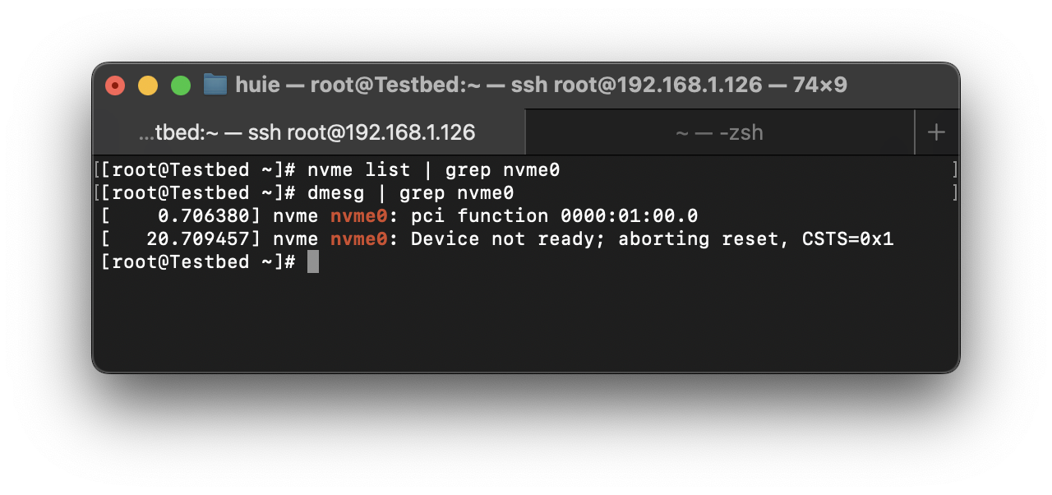The height and width of the screenshot is (495, 1052).
Task: Minimize the window using yellow button
Action: click(148, 86)
